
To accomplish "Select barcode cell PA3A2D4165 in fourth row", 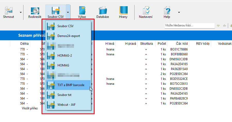I will point(179,64).
